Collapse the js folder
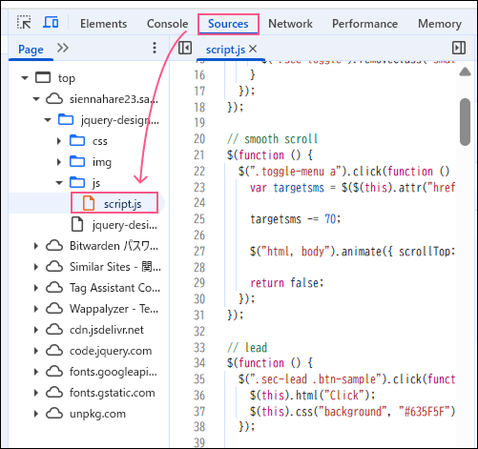 pyautogui.click(x=59, y=183)
